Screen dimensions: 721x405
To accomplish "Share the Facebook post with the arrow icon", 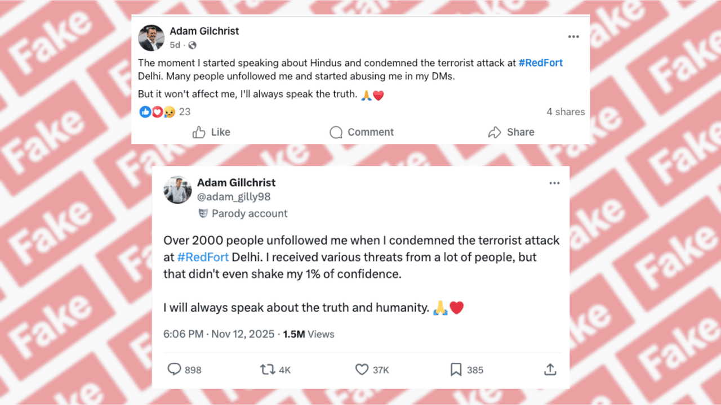I will 511,132.
